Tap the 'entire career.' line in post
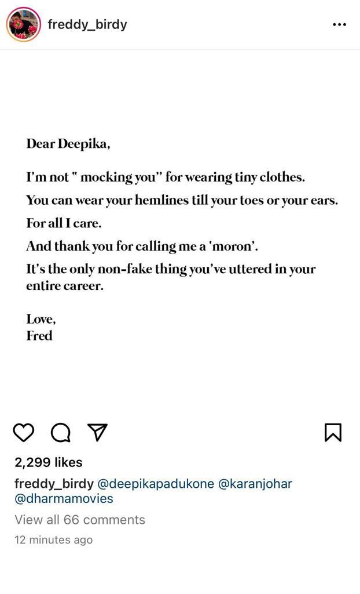Image resolution: width=360 pixels, height=594 pixels. pos(65,286)
